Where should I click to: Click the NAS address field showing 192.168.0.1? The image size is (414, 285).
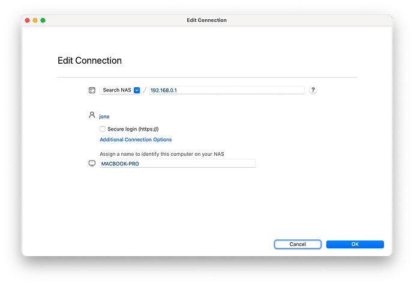click(x=227, y=90)
